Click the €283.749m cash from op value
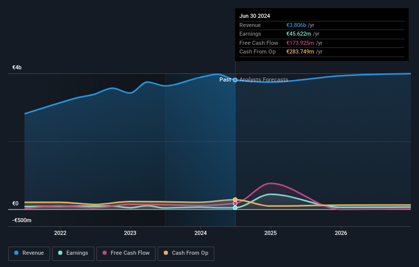 coord(300,52)
